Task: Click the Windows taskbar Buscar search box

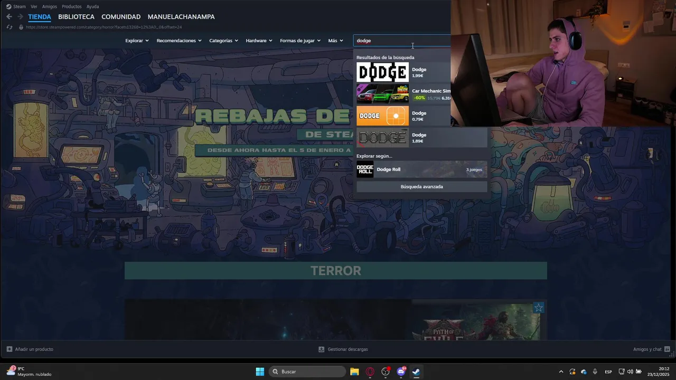Action: [x=307, y=372]
